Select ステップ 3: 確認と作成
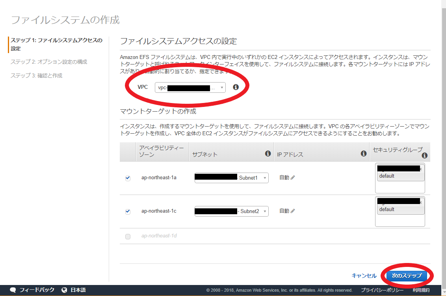446x296 pixels. 36,75
